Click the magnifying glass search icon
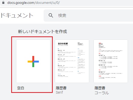The image size is (133, 100). 51,16
